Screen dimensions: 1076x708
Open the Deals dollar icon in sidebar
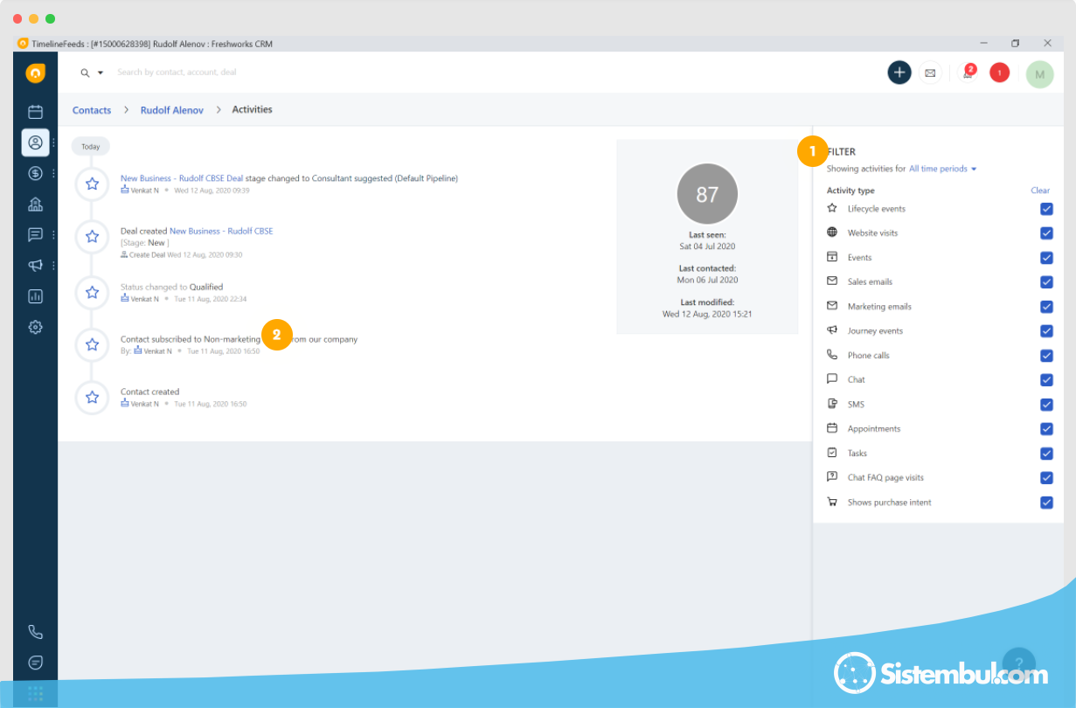tap(35, 173)
